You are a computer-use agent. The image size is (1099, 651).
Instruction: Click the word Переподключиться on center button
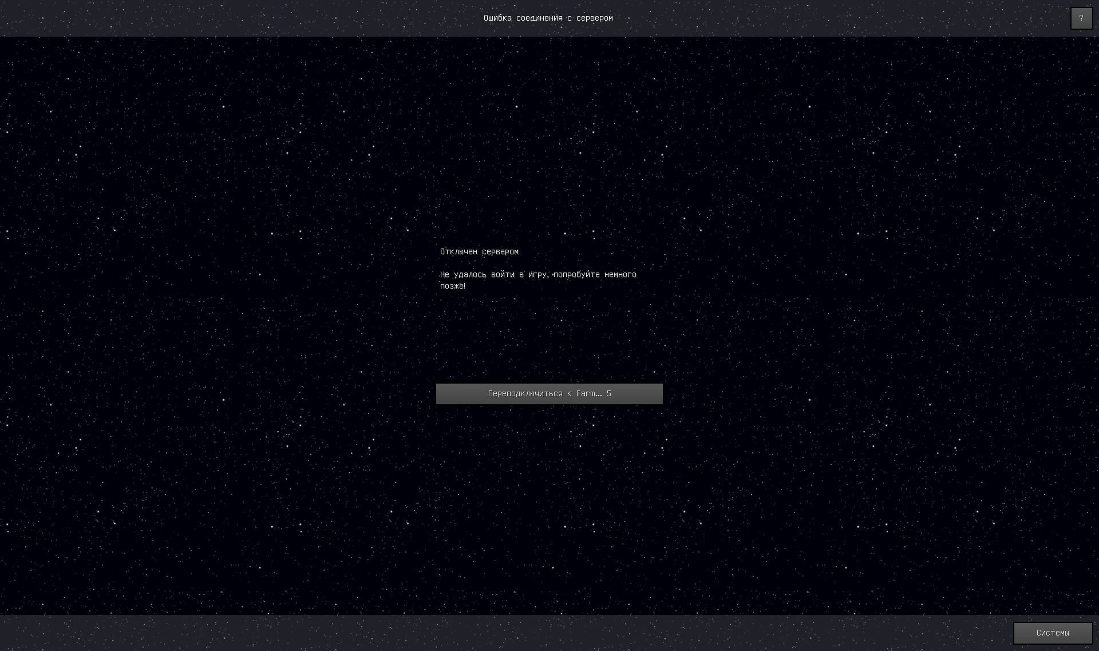point(525,394)
